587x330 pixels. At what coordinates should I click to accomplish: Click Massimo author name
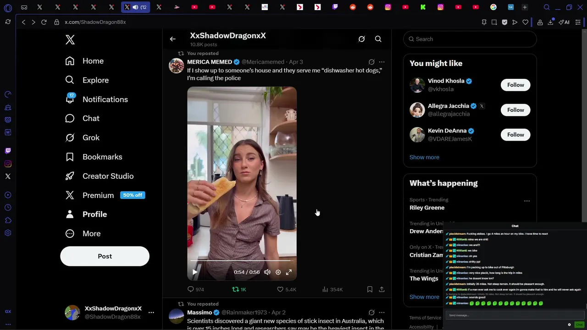pos(199,313)
